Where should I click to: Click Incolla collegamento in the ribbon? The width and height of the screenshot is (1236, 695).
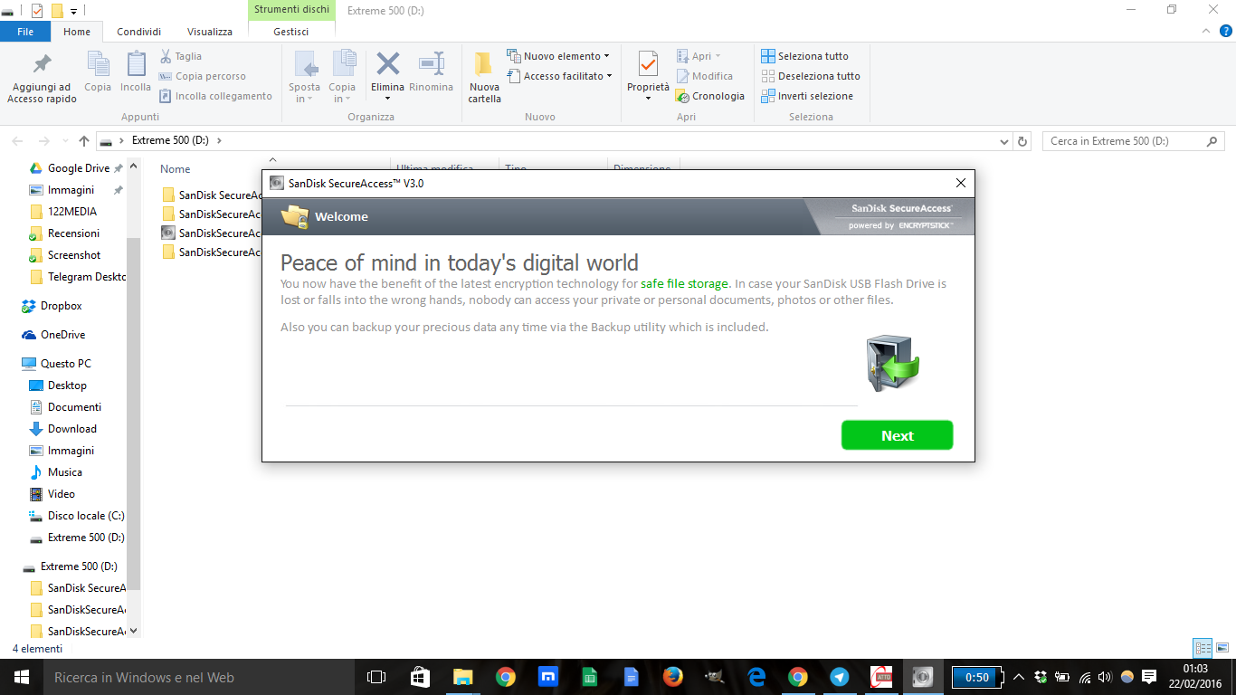215,96
